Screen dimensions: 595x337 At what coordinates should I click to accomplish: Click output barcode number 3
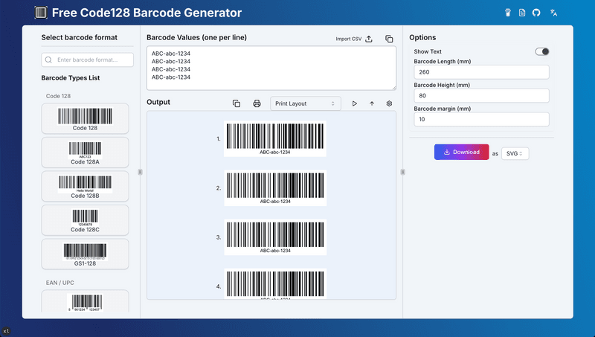point(275,237)
